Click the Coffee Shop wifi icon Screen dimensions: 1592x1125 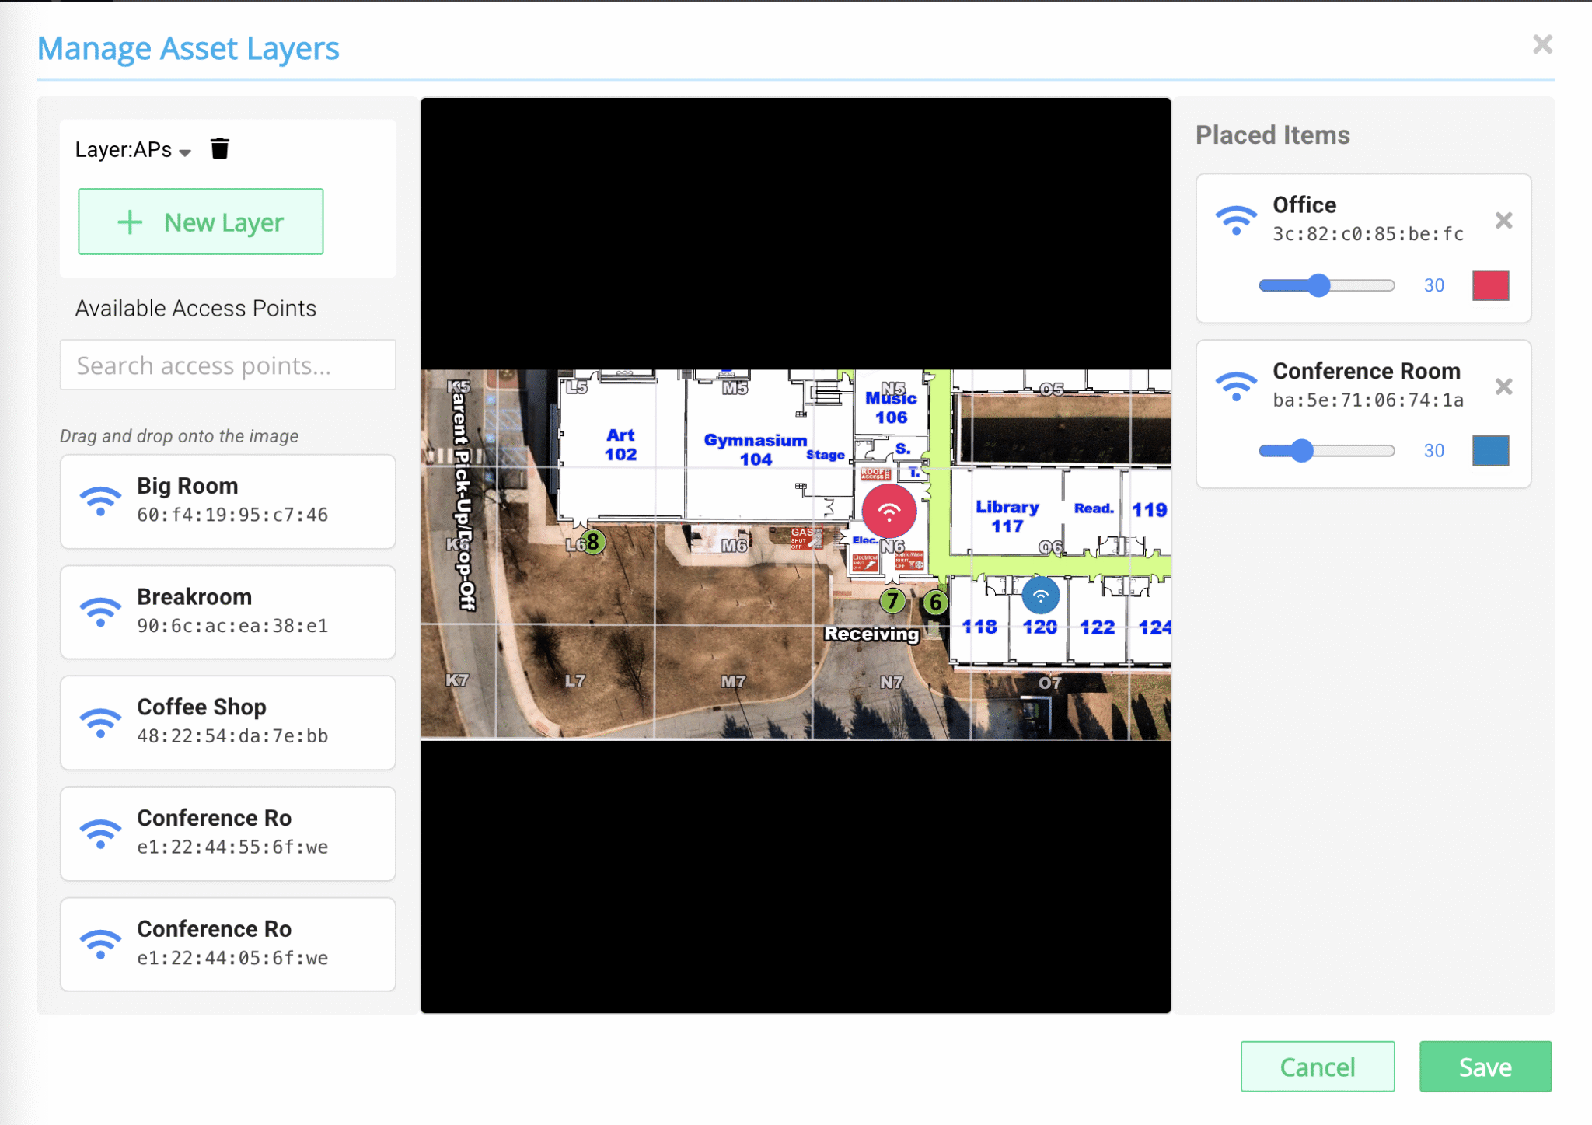coord(101,722)
